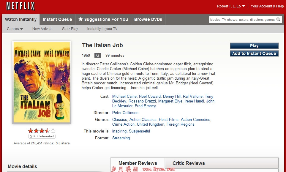Image resolution: width=286 pixels, height=172 pixels.
Task: Open Starz Play section
Action: point(70,29)
